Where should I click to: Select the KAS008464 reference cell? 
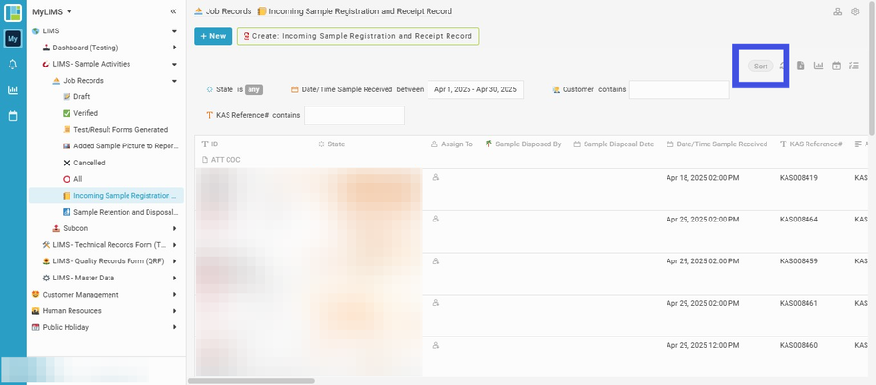(x=799, y=220)
